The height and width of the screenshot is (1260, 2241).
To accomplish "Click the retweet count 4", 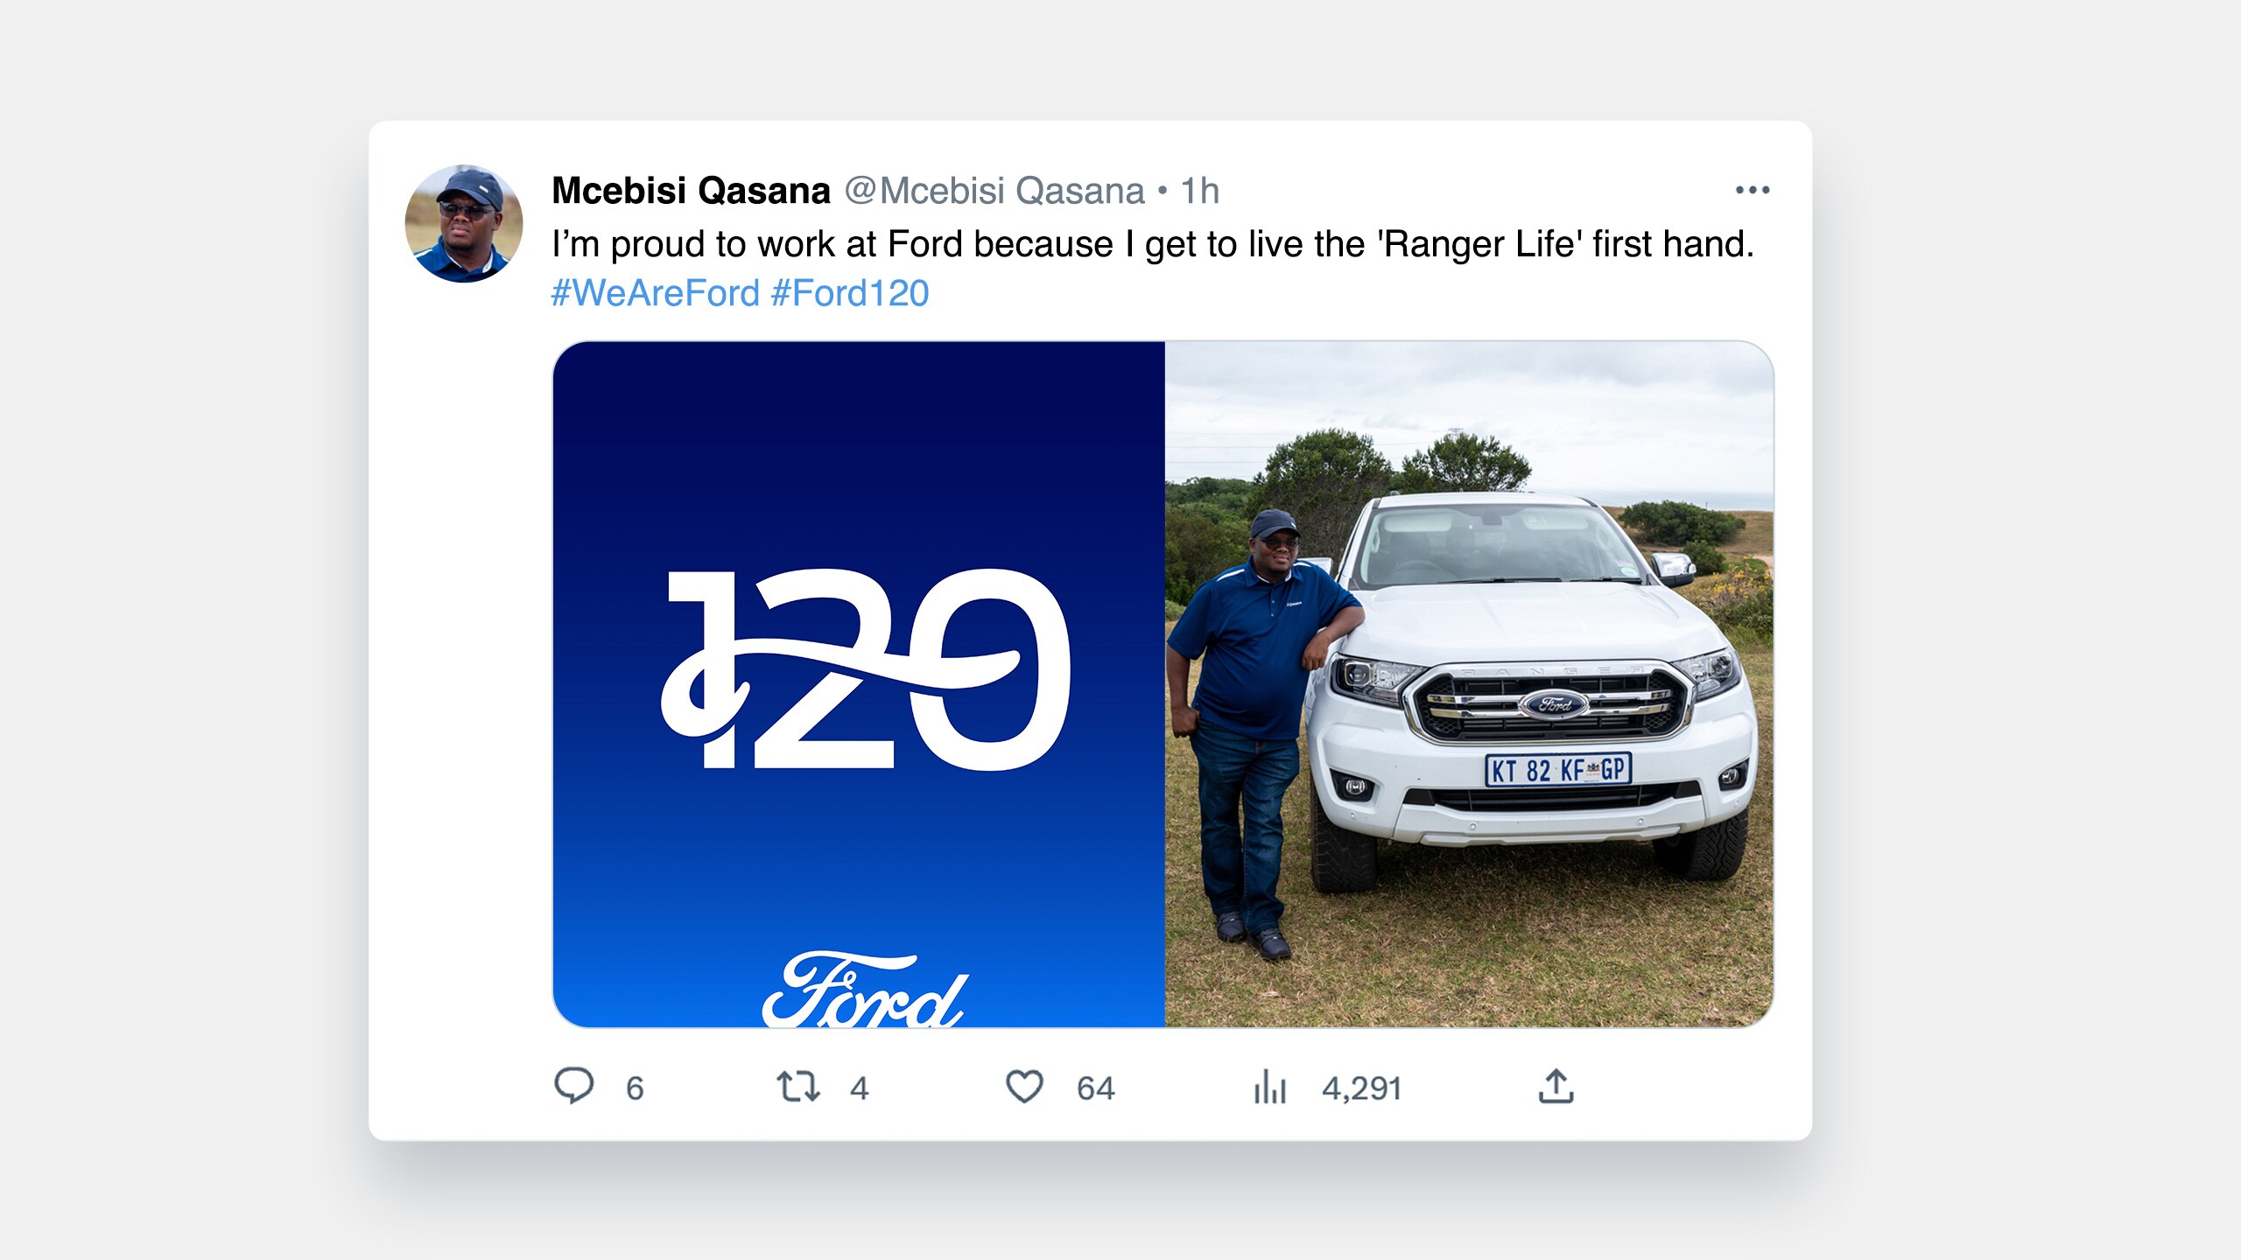I will pos(859,1088).
